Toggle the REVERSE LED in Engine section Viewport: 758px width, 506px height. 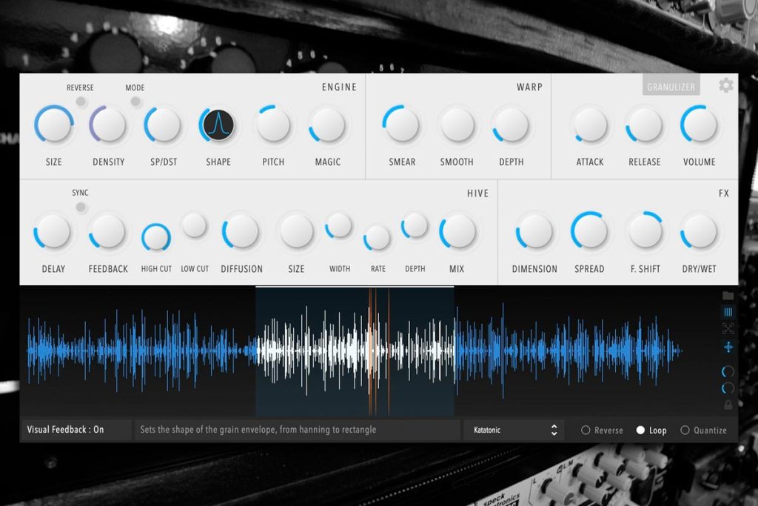tap(81, 101)
